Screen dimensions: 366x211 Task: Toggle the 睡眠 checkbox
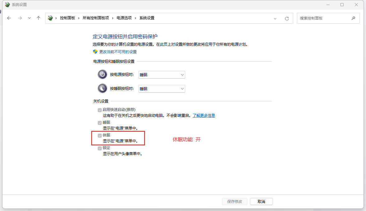tap(100, 123)
